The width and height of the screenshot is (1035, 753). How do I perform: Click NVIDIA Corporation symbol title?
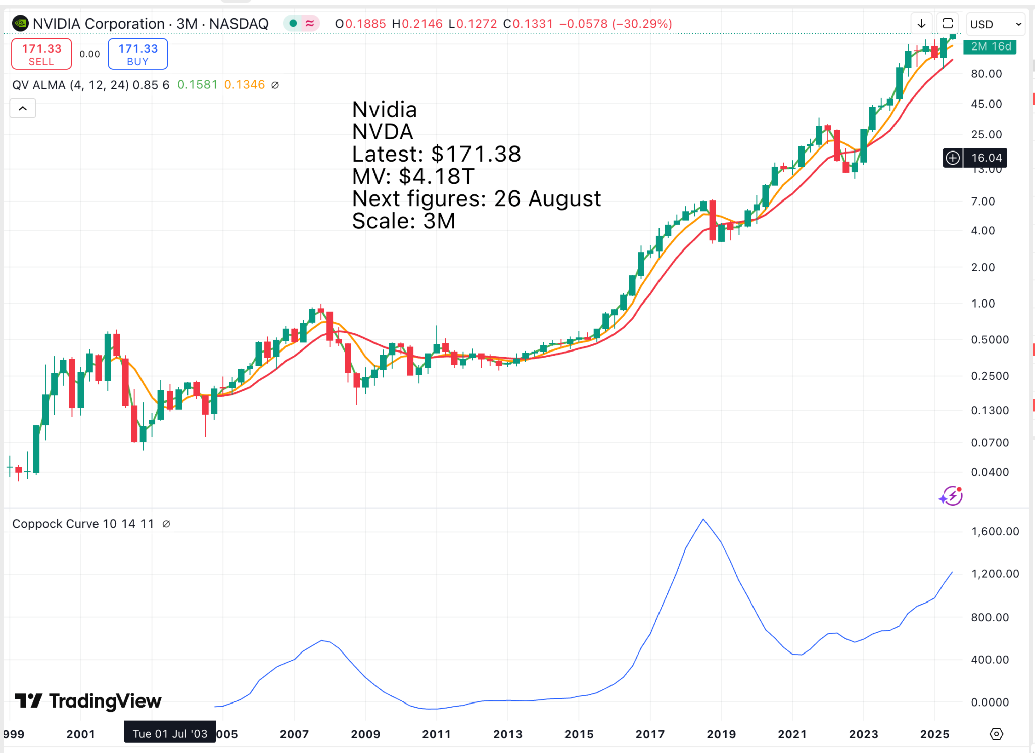point(99,24)
